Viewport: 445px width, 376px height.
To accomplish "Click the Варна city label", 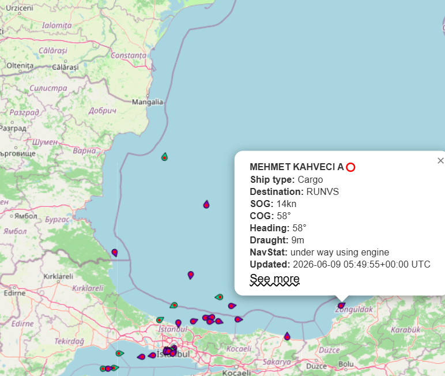I will [84, 151].
